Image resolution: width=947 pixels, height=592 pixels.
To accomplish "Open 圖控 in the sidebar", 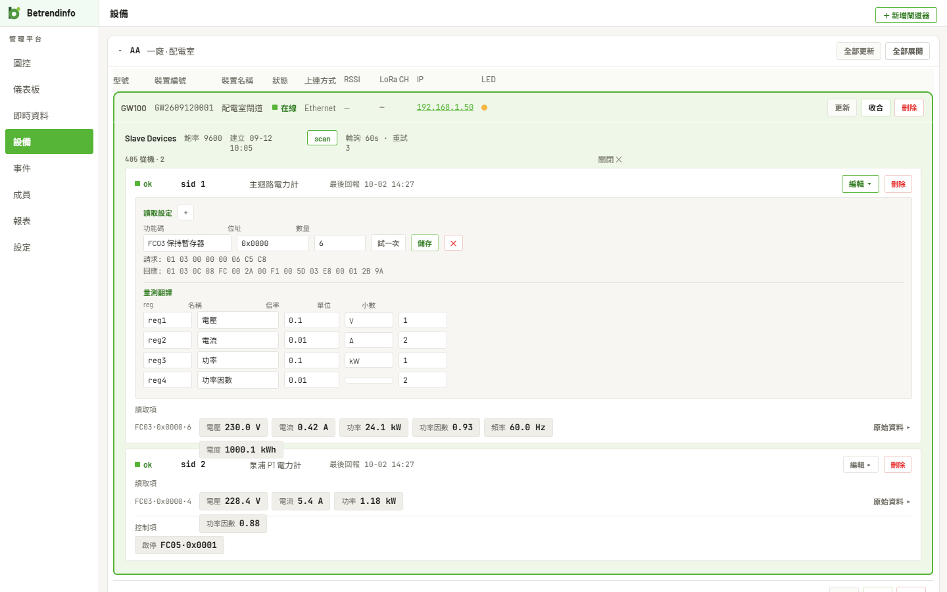I will 49,63.
